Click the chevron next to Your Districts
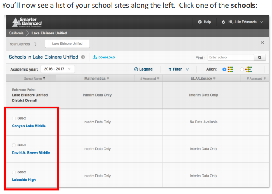Image resolution: width=272 pixels, height=194 pixels. point(35,44)
